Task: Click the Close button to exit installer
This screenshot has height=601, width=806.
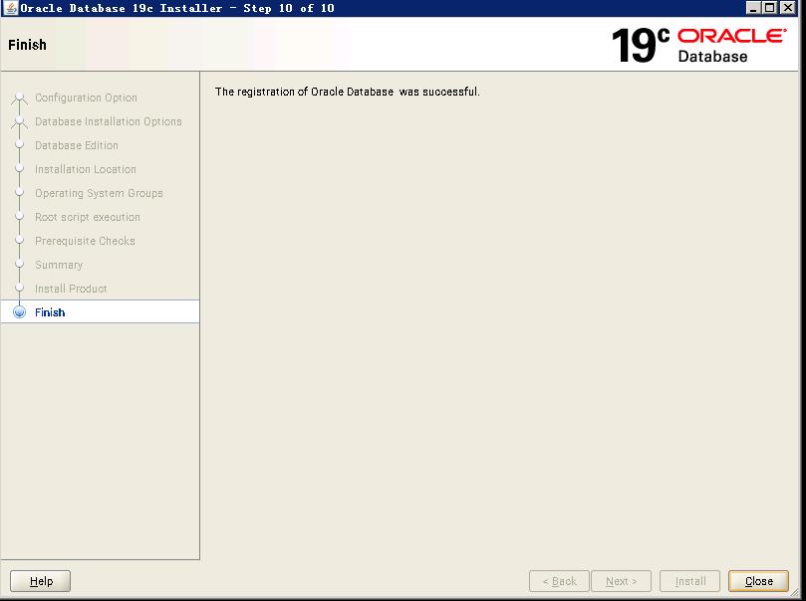Action: click(758, 581)
